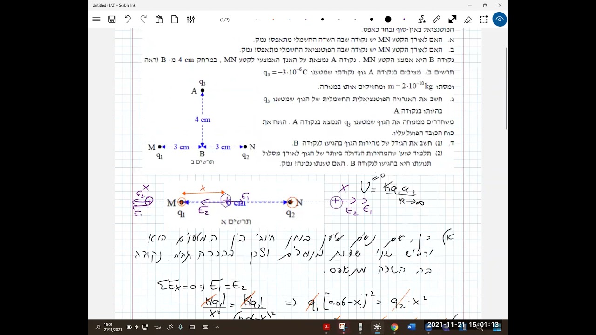Expand hidden tray icons chevron
This screenshot has width=596, height=335.
tap(217, 327)
